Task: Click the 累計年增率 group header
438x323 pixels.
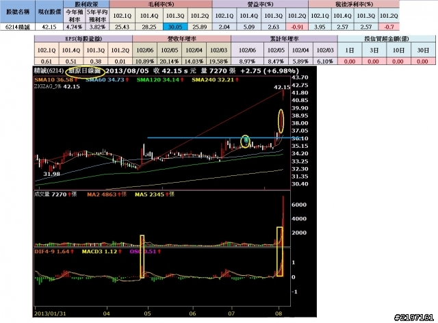Action: 285,39
